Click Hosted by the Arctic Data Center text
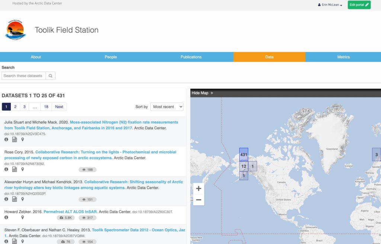 tap(37, 3)
